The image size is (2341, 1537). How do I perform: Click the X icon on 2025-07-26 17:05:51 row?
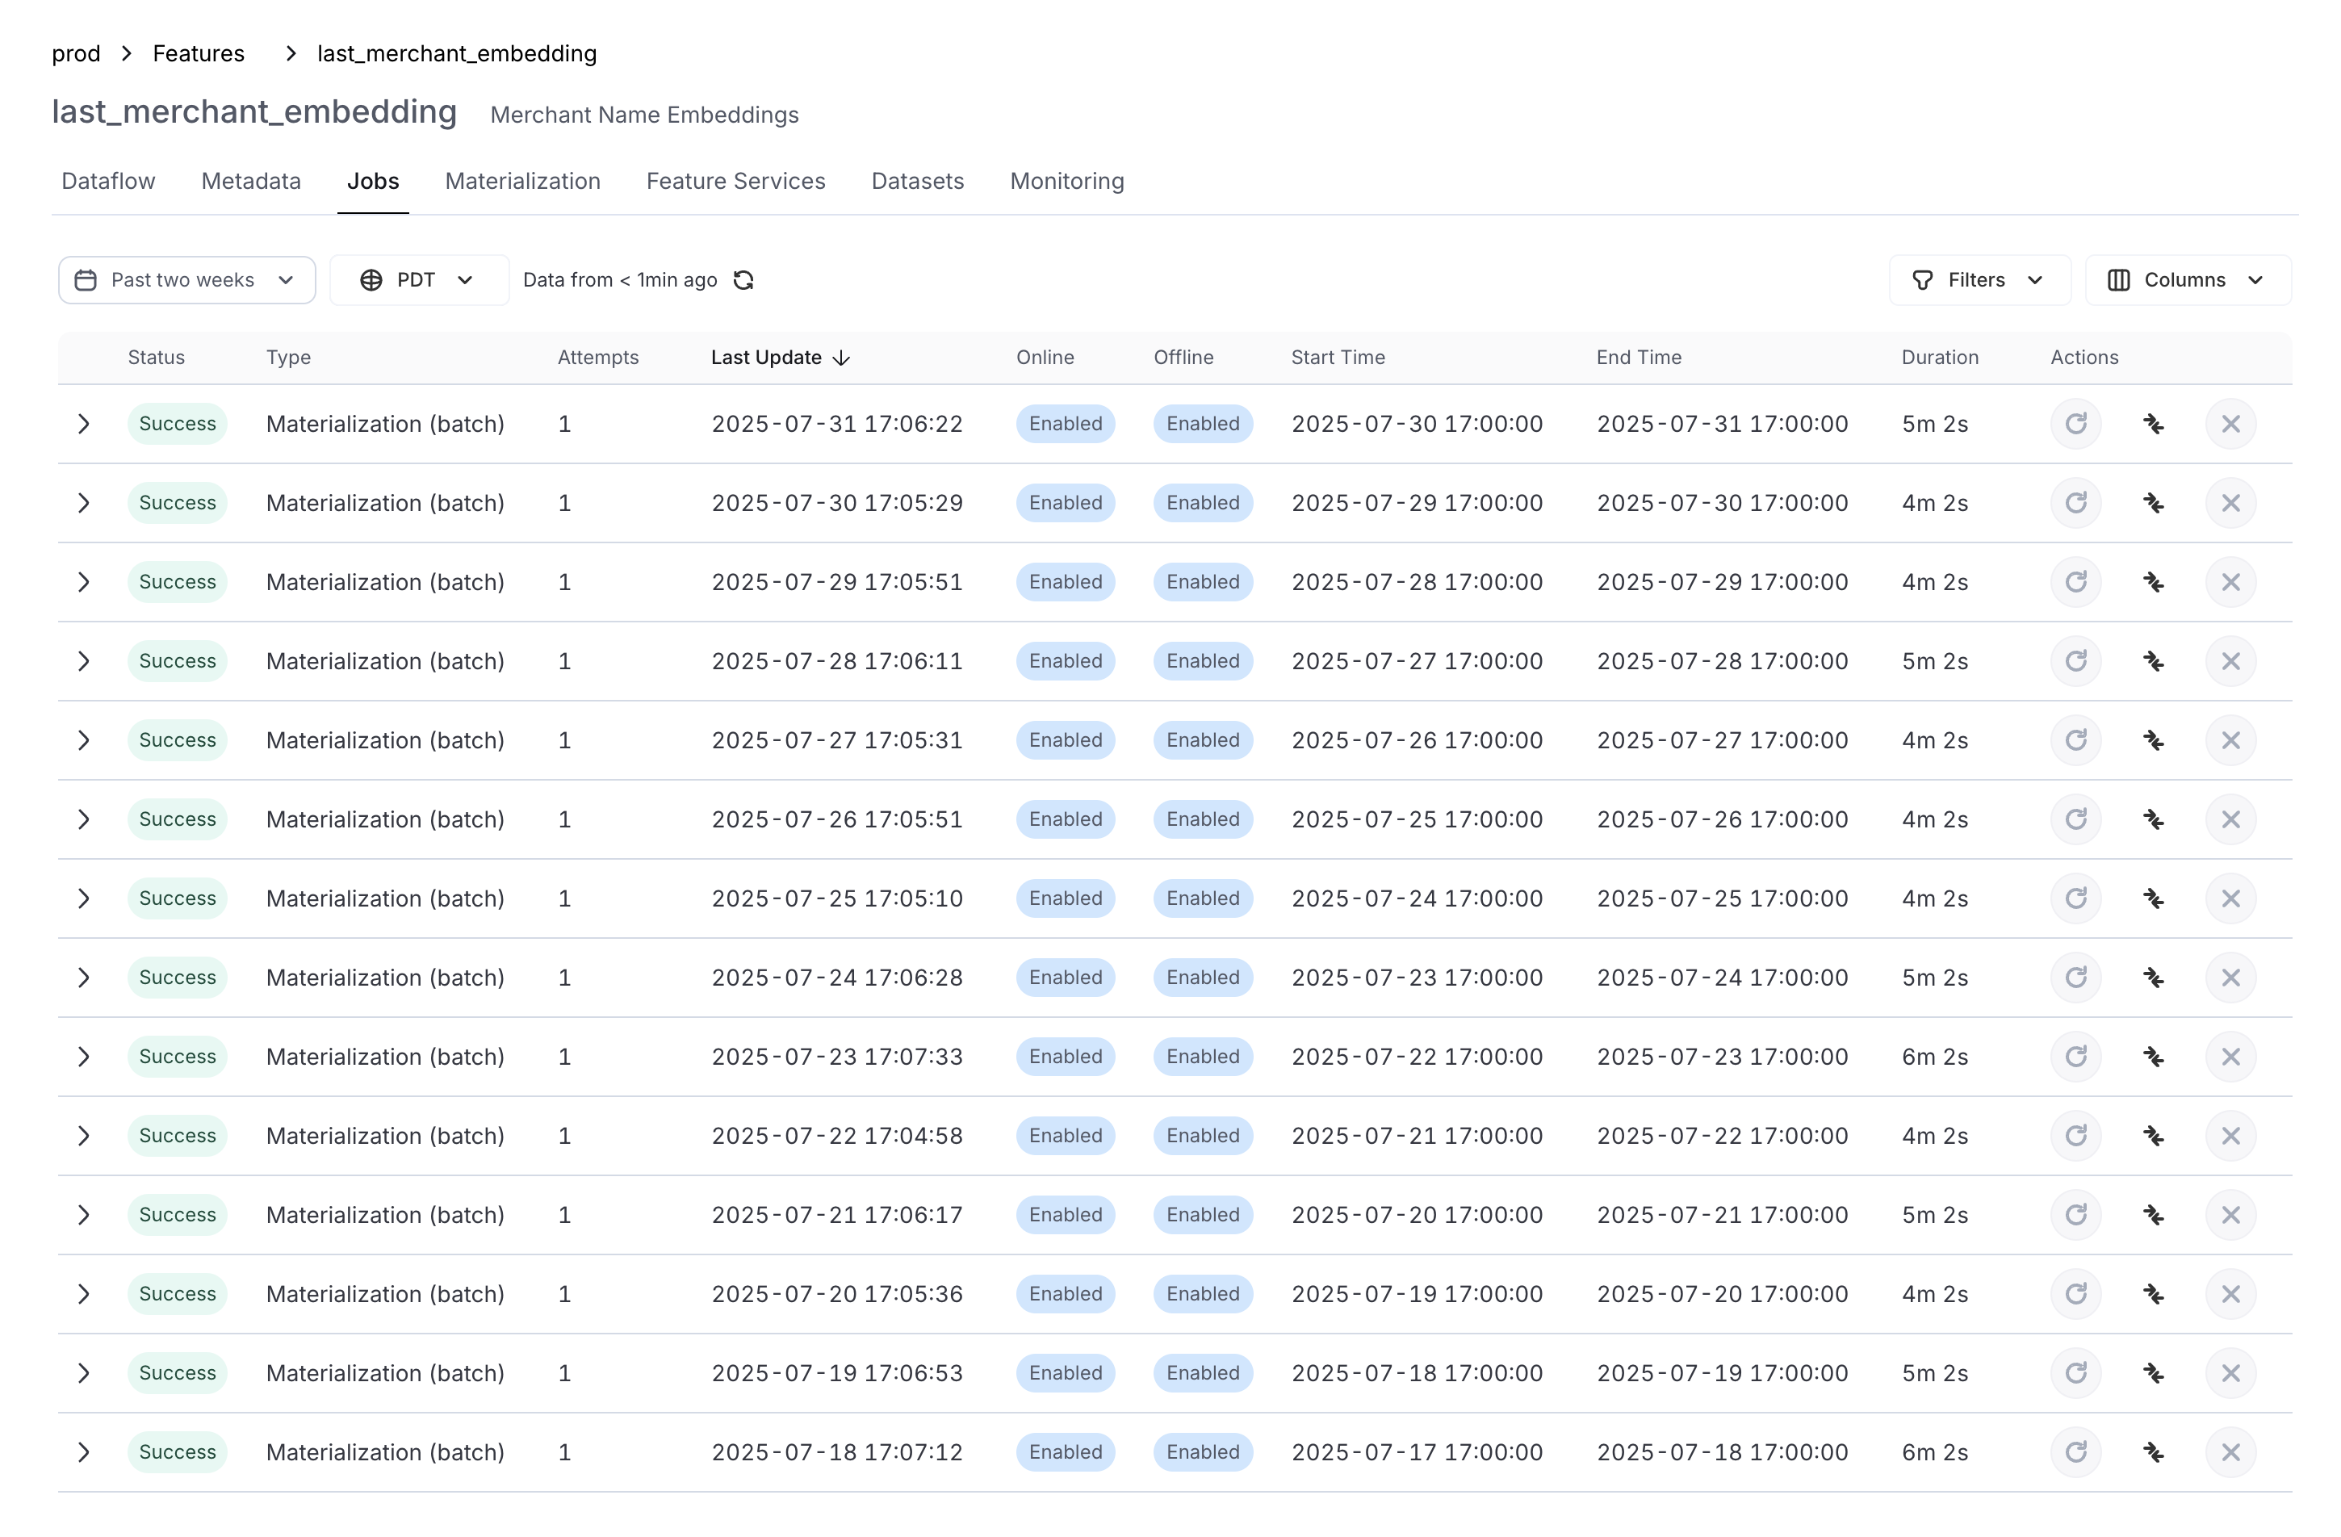tap(2230, 820)
